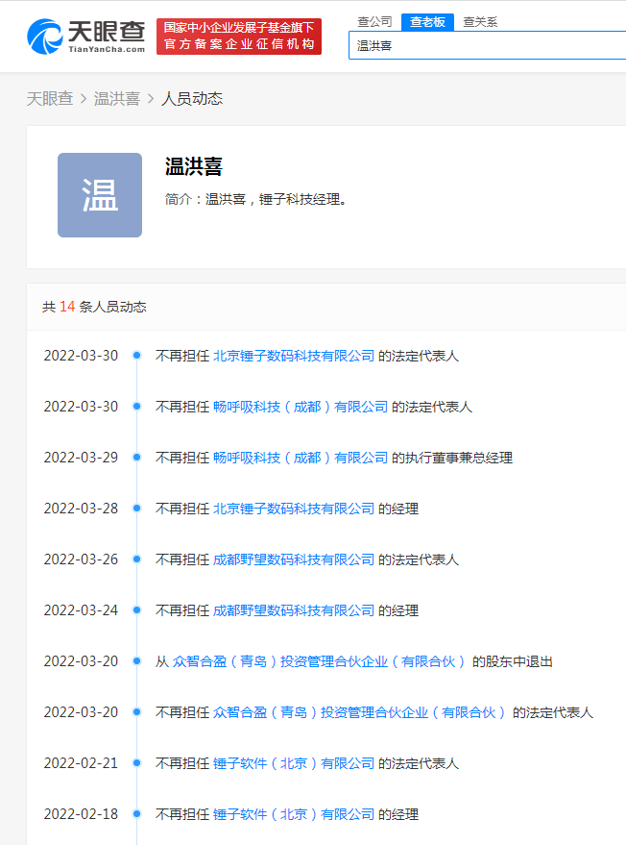Focus the search box containing 温洪喜
This screenshot has width=626, height=845.
tap(487, 45)
